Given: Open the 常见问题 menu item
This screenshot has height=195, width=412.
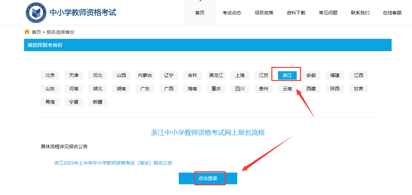Looking at the screenshot, I should [x=328, y=12].
